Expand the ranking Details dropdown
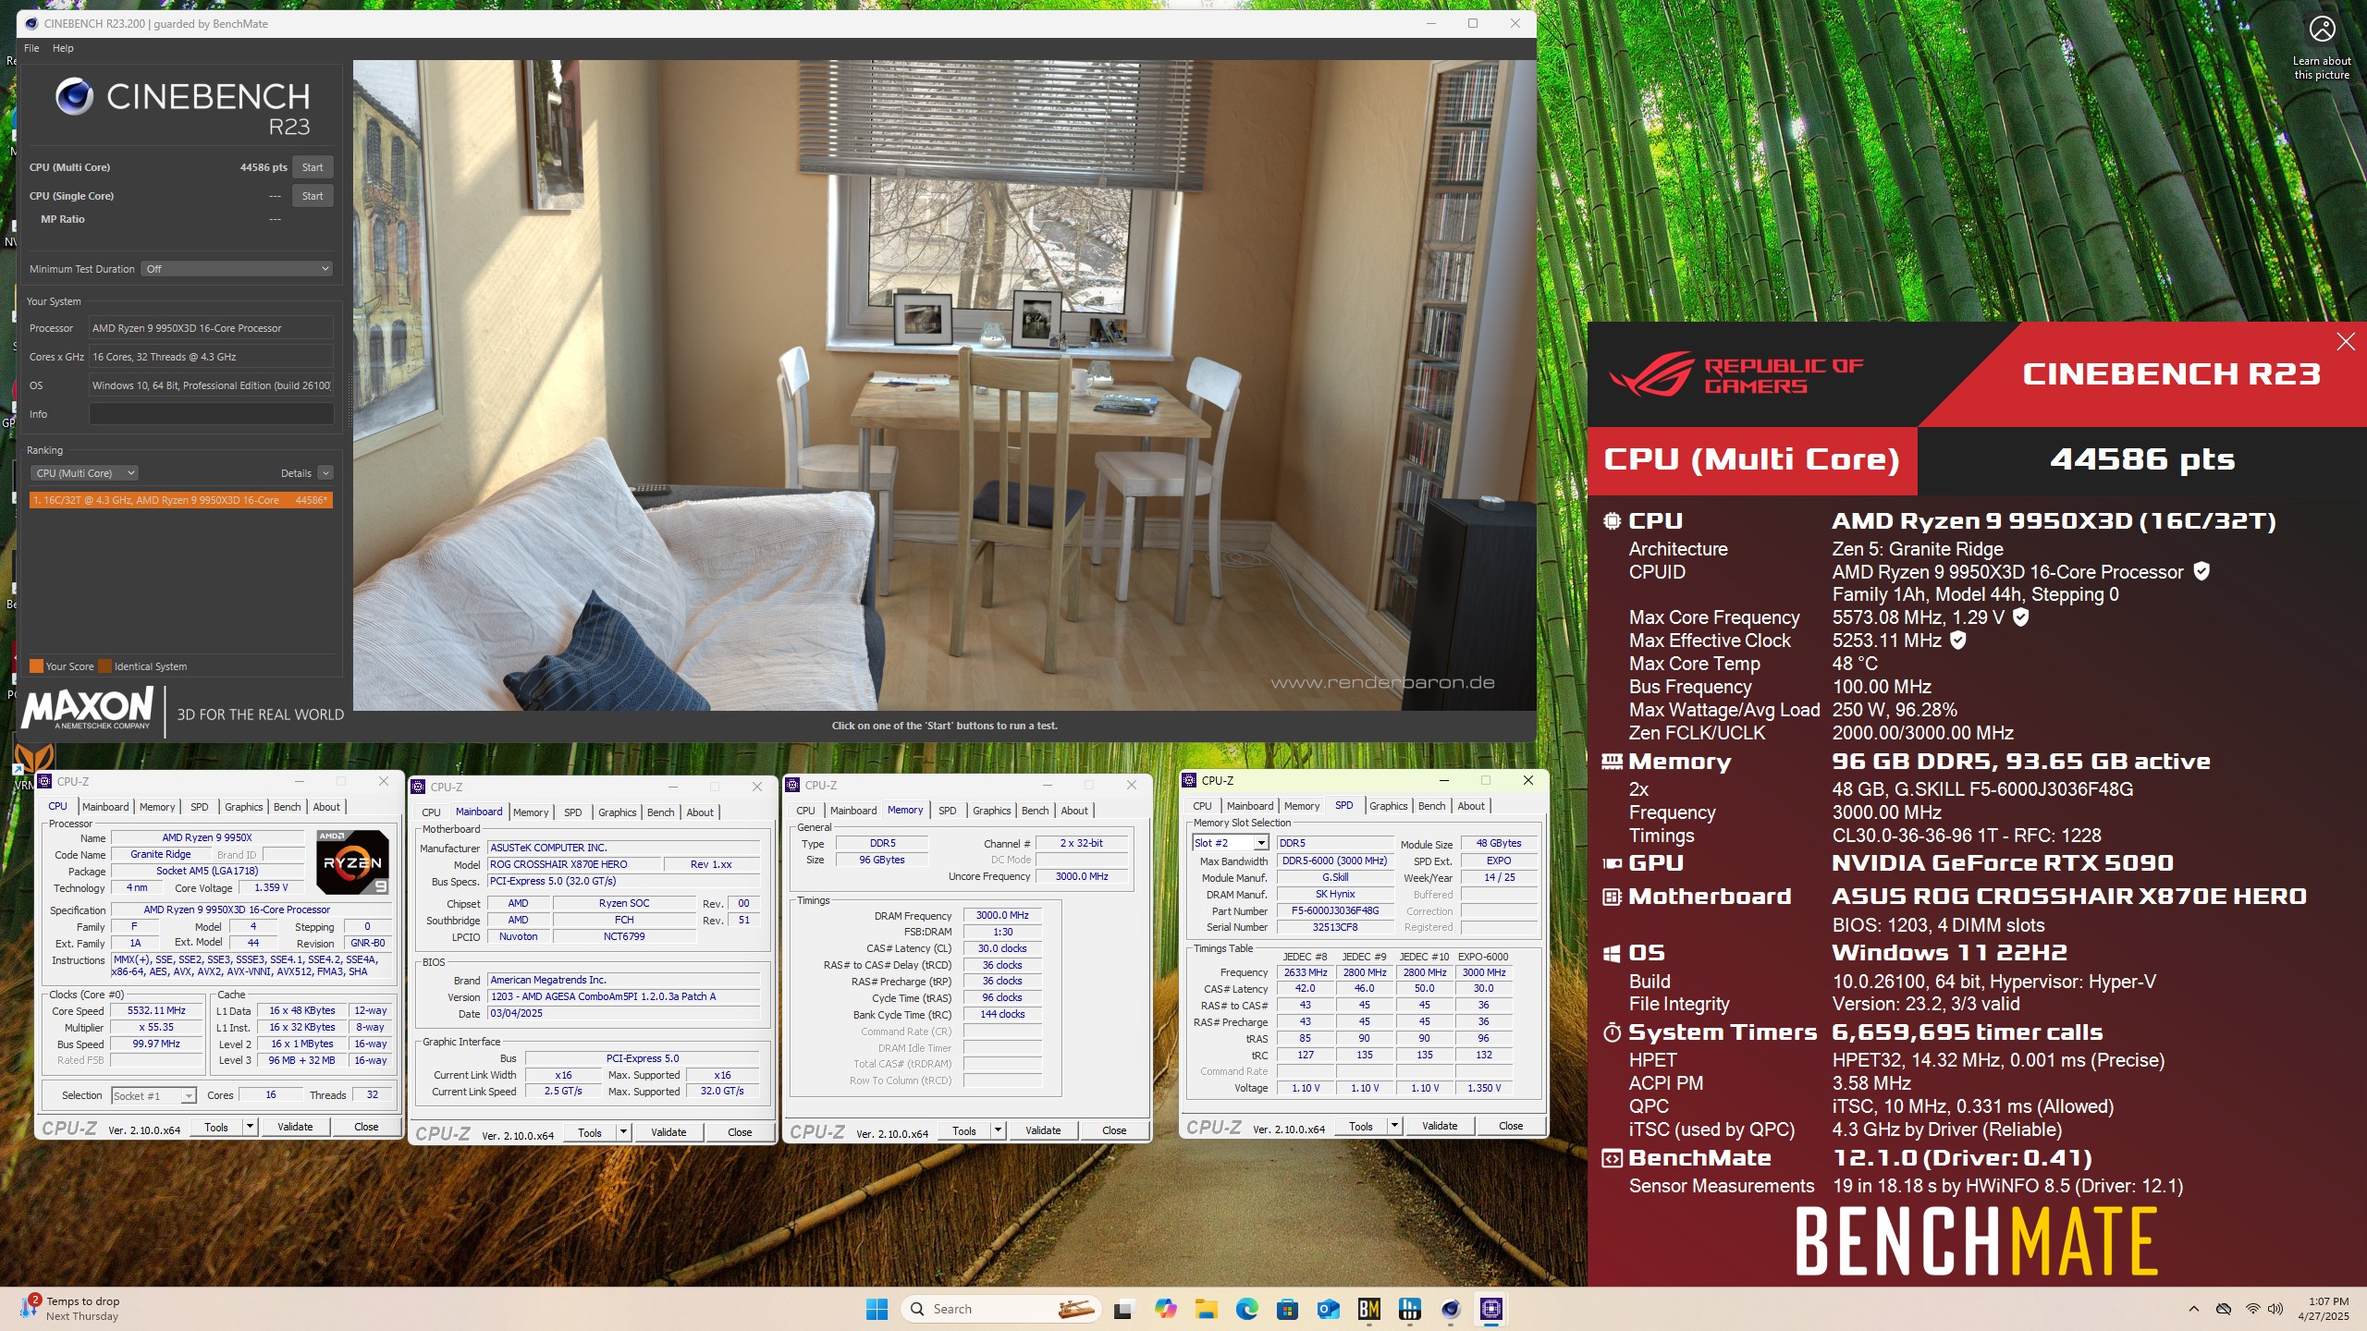The image size is (2367, 1331). click(x=325, y=473)
